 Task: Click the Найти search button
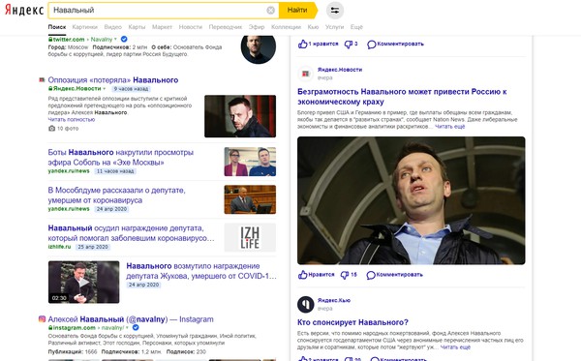[298, 10]
